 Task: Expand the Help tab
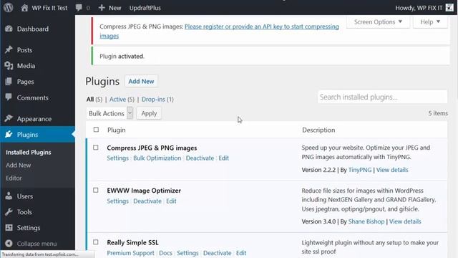[x=430, y=22]
